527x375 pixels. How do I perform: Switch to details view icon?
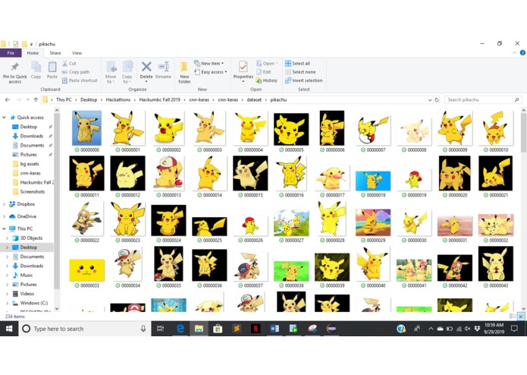513,316
